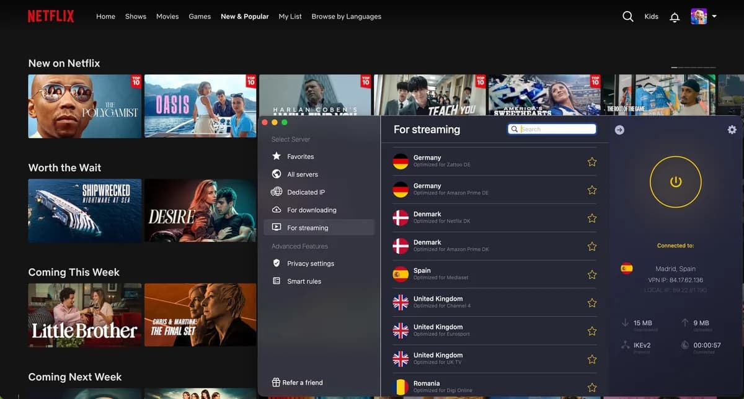Screen dimensions: 744x399
Task: Click the For downloading cloud icon
Action: 277,210
